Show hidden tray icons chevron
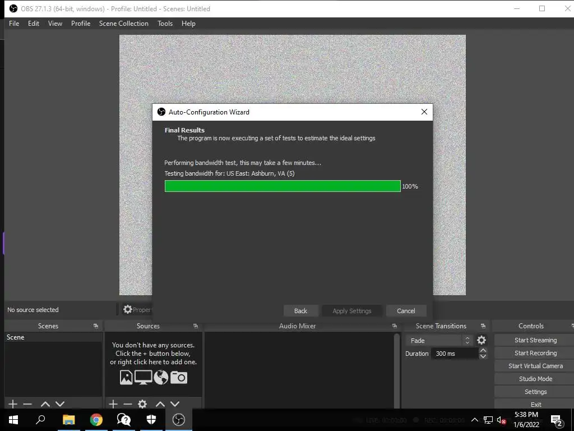This screenshot has height=431, width=574. point(474,420)
